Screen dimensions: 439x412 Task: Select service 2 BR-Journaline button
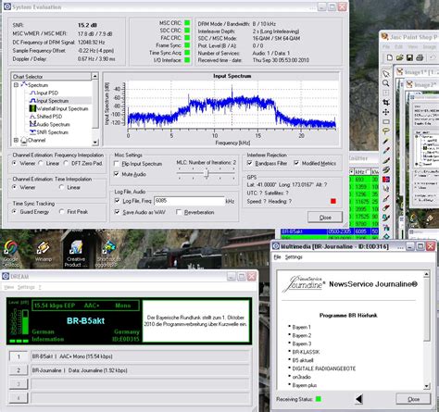point(19,370)
